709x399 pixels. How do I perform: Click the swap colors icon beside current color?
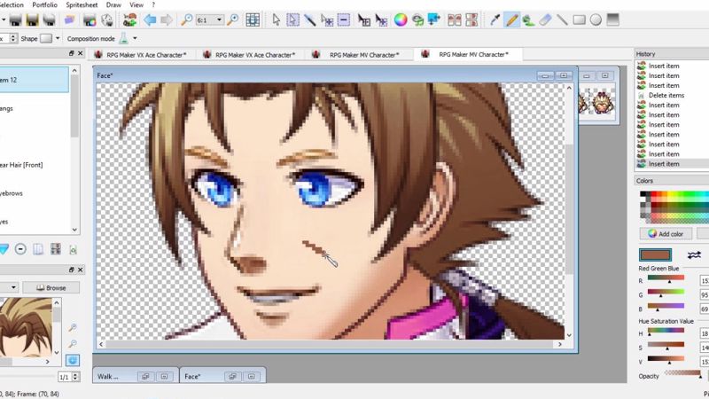(x=694, y=255)
